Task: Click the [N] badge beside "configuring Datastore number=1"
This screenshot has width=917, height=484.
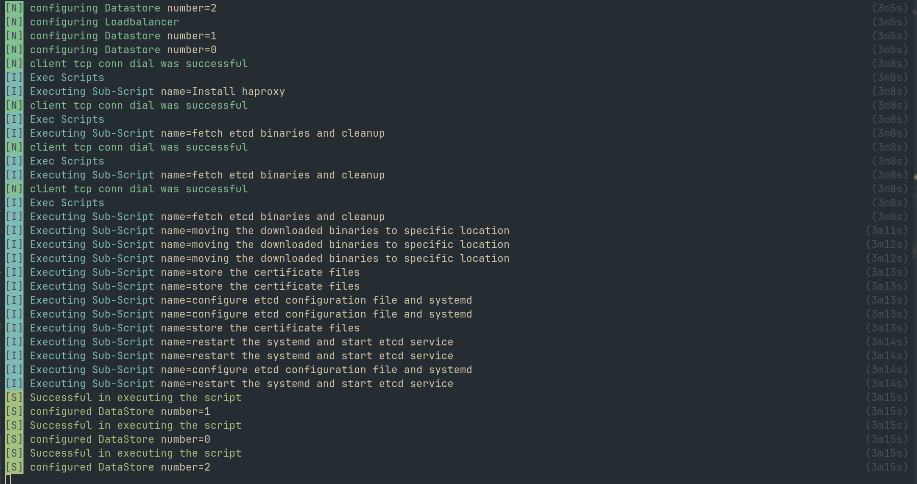Action: [14, 36]
